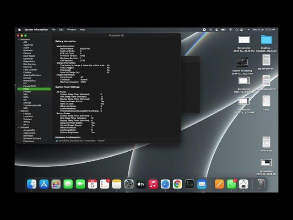This screenshot has width=293, height=220.
Task: Select Storage in the sidebar
Action: (27, 103)
